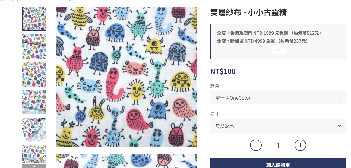Click the plus quantity icon
Screen dimensions: 351x168
300,145
